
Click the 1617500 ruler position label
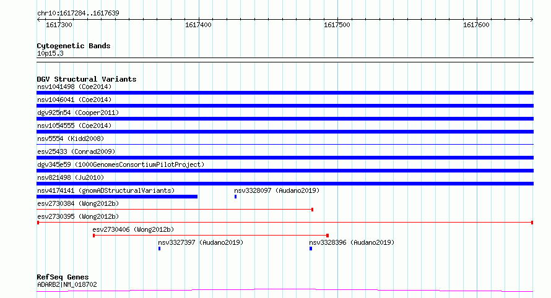(337, 25)
